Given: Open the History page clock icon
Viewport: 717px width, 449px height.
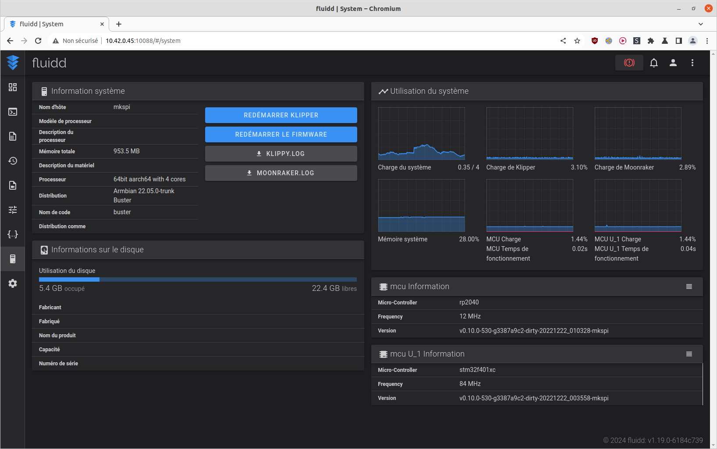Looking at the screenshot, I should pos(13,161).
